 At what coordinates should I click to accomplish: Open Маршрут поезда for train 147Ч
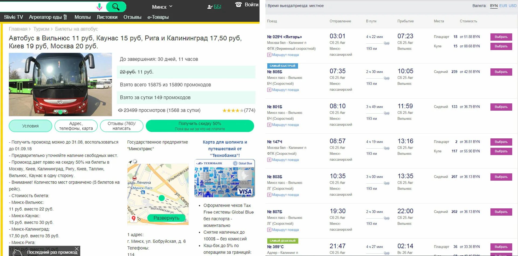[x=285, y=160]
